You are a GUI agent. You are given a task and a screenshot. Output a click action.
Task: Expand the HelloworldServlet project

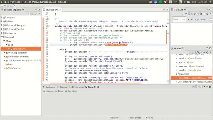pos(2,29)
